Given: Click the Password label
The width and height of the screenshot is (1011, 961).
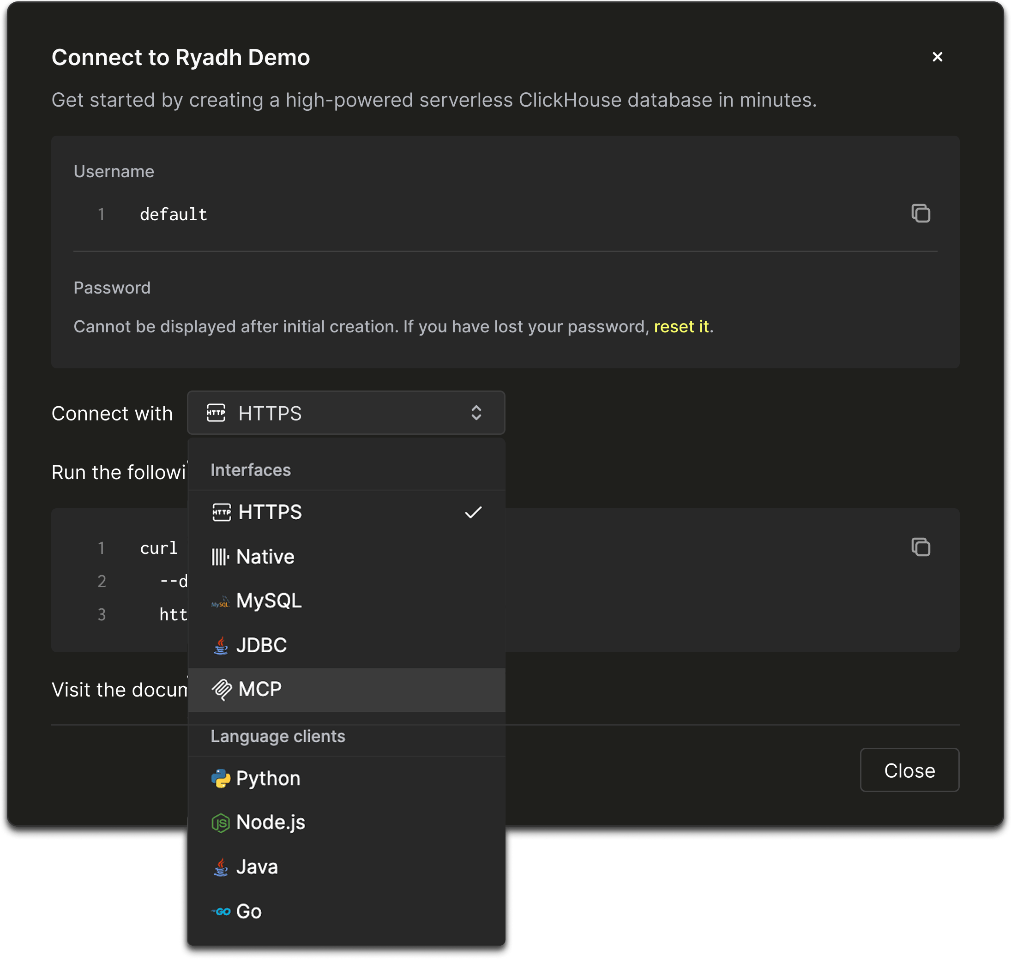Looking at the screenshot, I should tap(112, 288).
